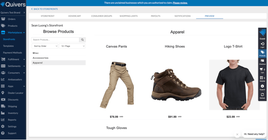Click the Inventory icon in sidebar
This screenshot has width=268, height=140.
click(x=3, y=113)
